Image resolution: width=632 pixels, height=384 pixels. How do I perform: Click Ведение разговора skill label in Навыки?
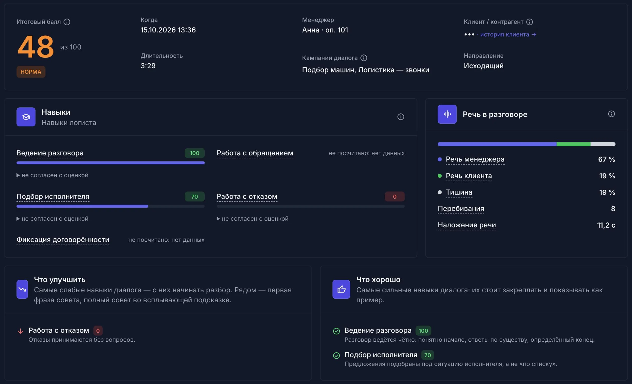point(50,153)
